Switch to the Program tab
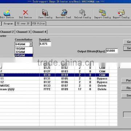 click(x=8, y=24)
